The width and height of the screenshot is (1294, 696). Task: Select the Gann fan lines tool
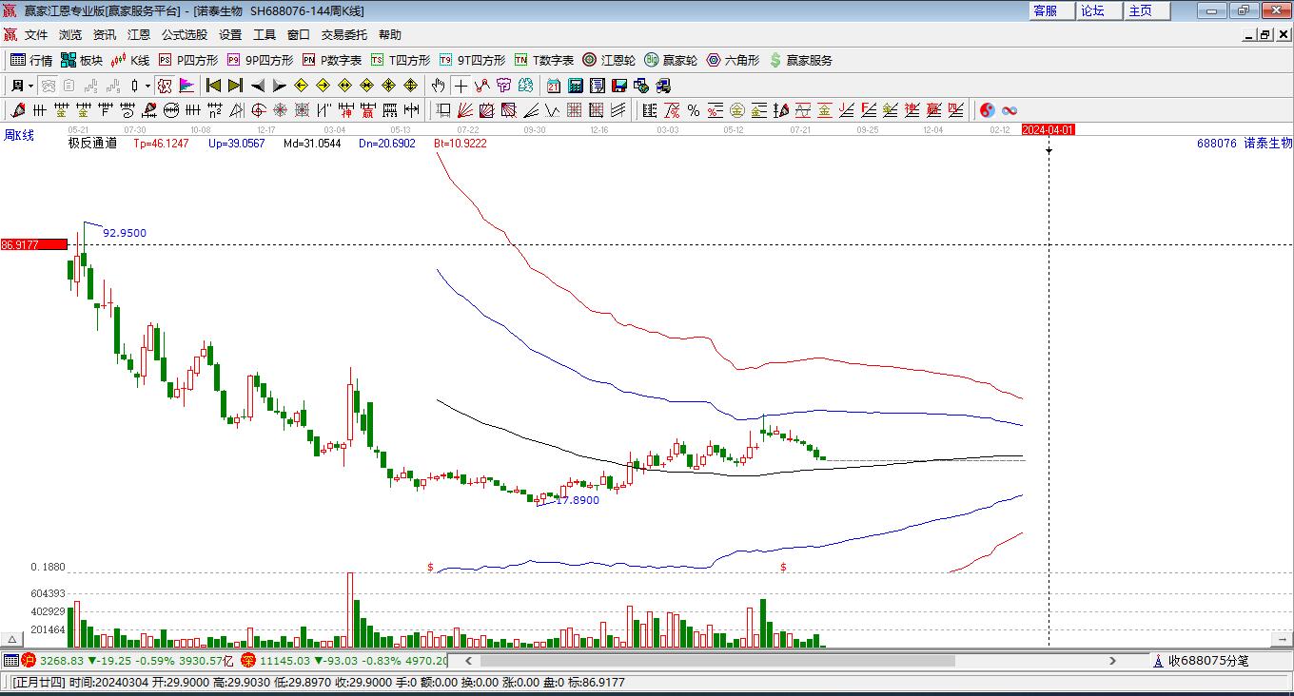(465, 110)
